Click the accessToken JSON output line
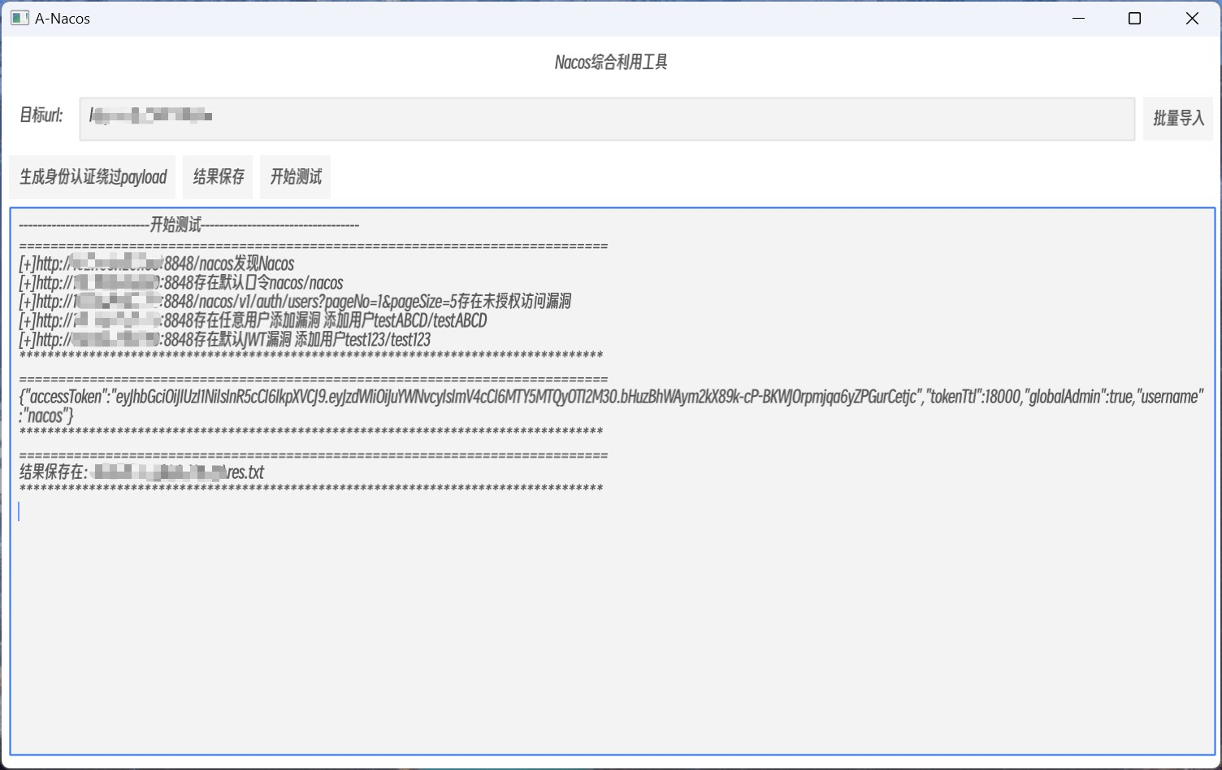 pos(611,397)
